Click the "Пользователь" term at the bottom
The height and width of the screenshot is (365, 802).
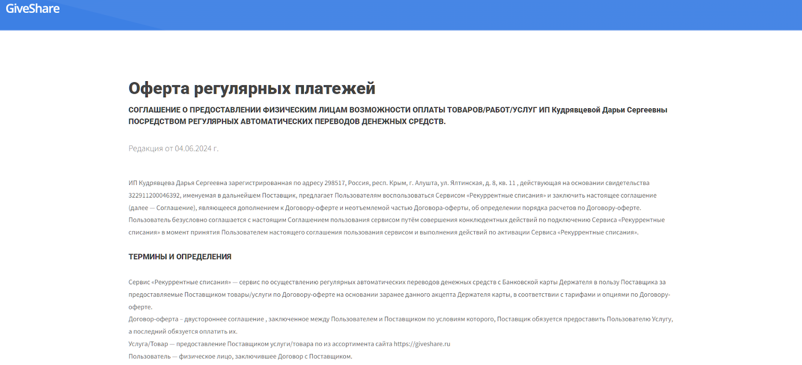(x=149, y=356)
